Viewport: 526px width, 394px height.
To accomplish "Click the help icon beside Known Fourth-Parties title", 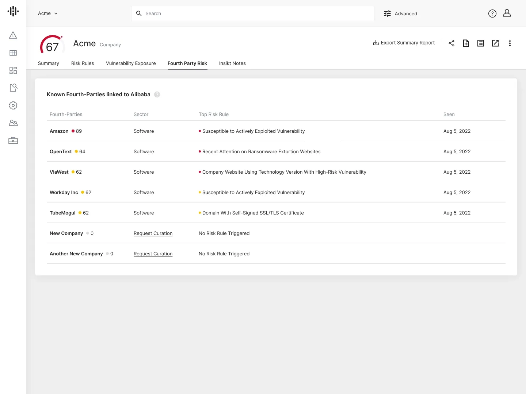I will click(157, 94).
